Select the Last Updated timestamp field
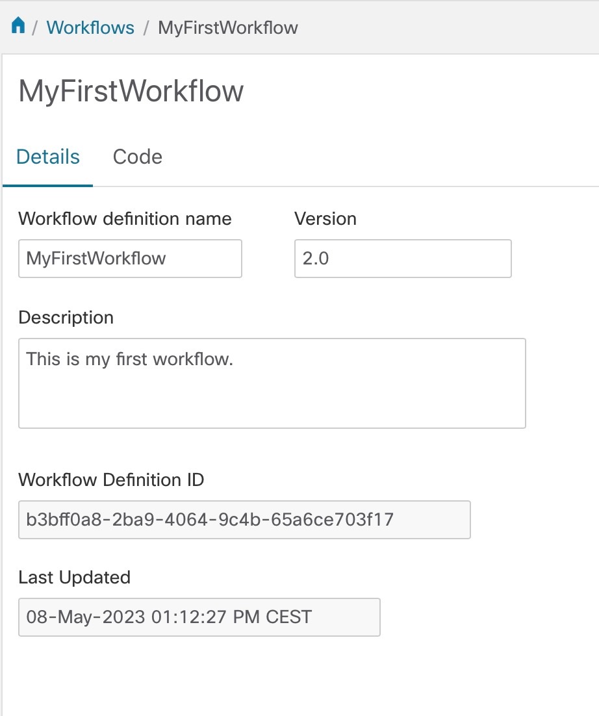 [x=199, y=617]
